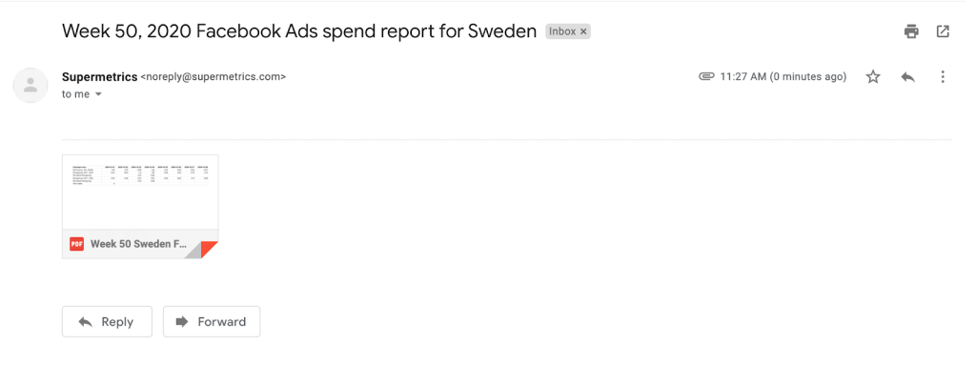Click the Week 50 Facebook Ads subject line
The image size is (976, 366).
tap(299, 31)
